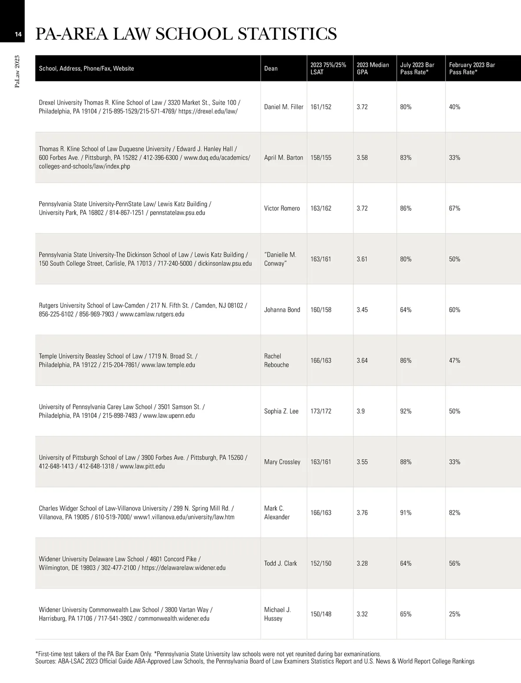
Task: Click the pennstatelaw.psu.edu URL
Action: [x=177, y=213]
